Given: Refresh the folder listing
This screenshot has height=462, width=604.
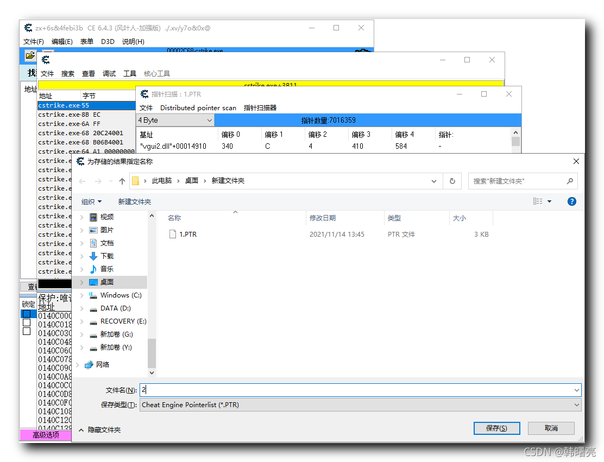Looking at the screenshot, I should tap(452, 181).
